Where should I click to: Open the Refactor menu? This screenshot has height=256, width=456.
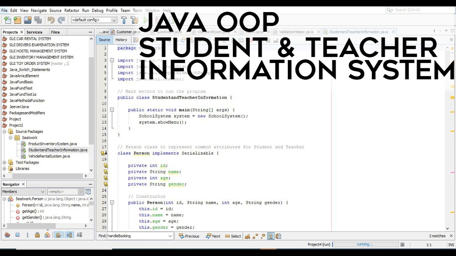(72, 11)
